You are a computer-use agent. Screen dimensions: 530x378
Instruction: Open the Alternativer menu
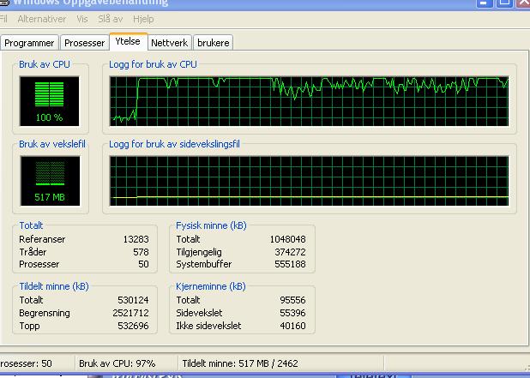click(42, 19)
